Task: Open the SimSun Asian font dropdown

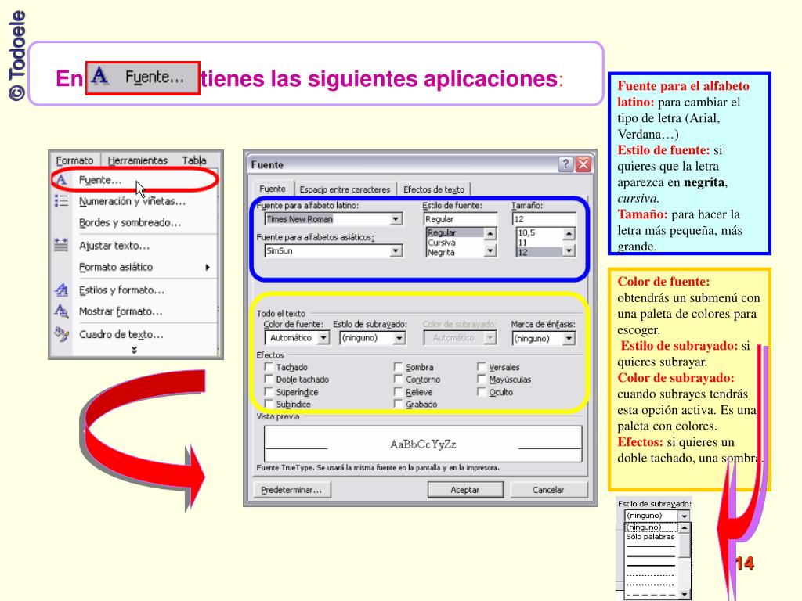Action: tap(396, 251)
